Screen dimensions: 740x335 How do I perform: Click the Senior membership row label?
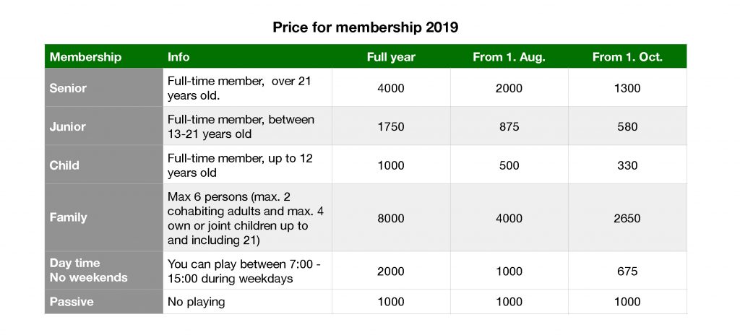point(68,88)
